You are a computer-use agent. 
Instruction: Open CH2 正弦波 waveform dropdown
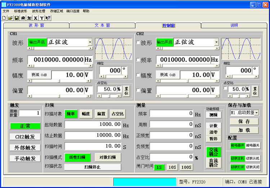[x=216, y=42]
